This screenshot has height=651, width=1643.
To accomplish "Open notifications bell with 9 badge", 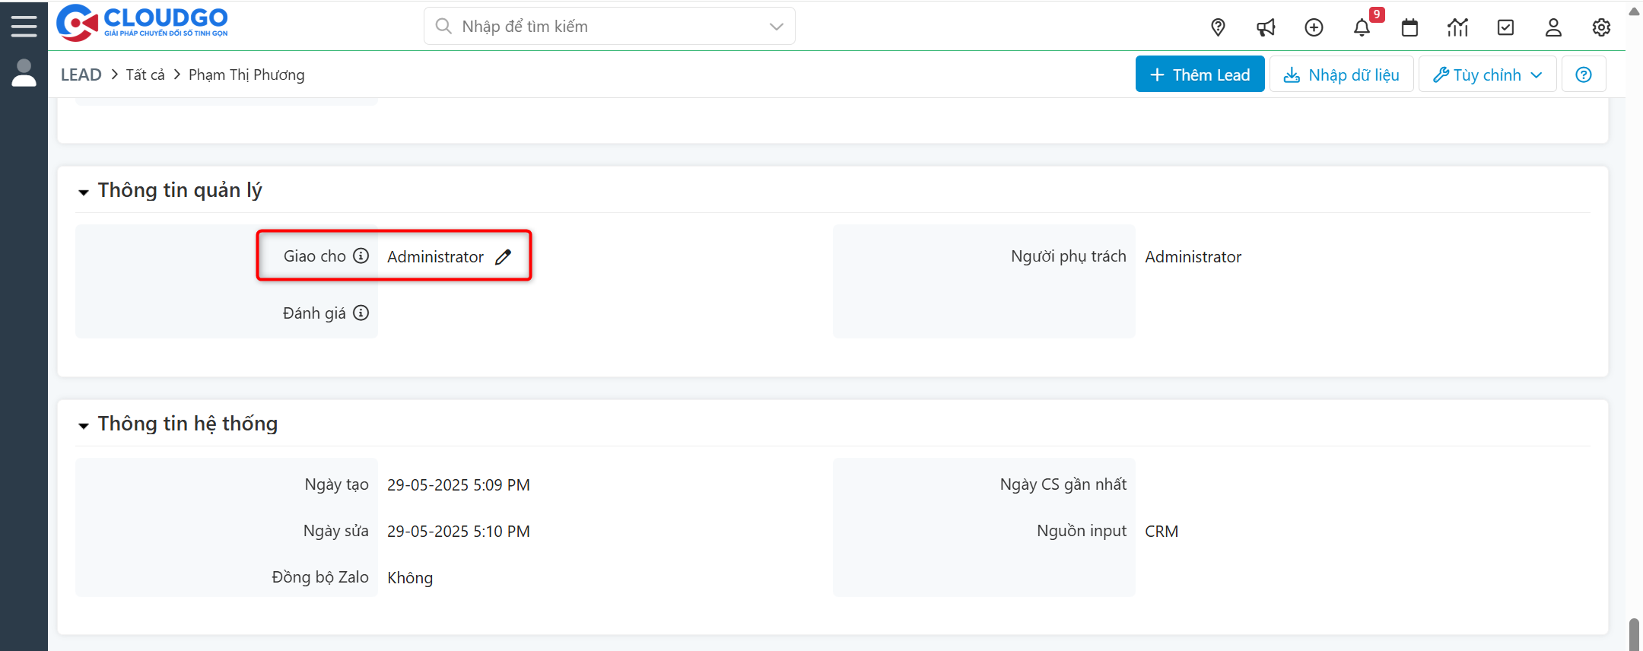I will 1362,28.
